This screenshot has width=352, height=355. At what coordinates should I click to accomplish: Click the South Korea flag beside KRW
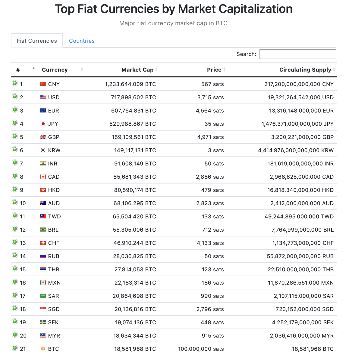tap(43, 150)
